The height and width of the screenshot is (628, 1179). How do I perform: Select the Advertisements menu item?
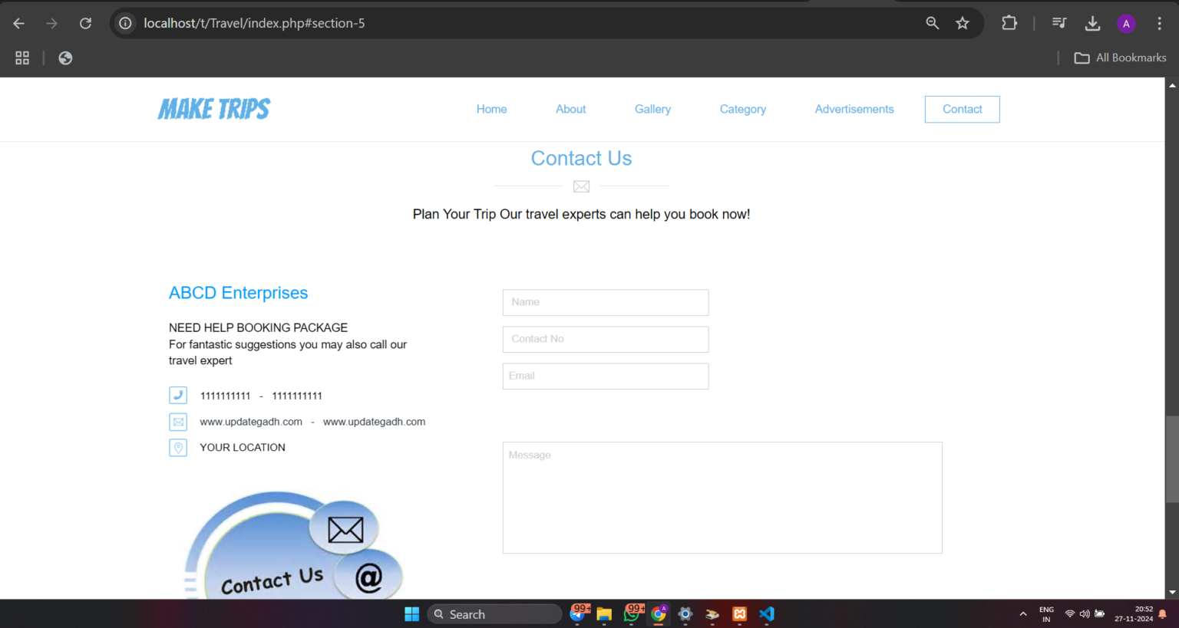(x=854, y=109)
